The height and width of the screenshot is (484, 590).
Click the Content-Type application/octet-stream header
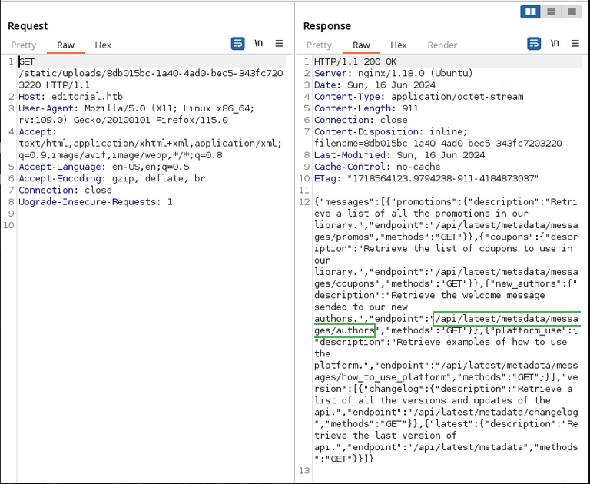coord(419,97)
